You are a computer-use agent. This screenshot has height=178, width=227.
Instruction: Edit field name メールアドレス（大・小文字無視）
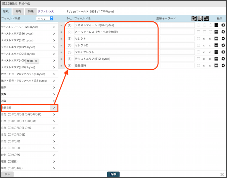116,32
